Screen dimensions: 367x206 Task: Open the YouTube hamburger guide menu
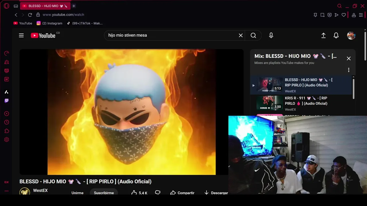[x=21, y=35]
